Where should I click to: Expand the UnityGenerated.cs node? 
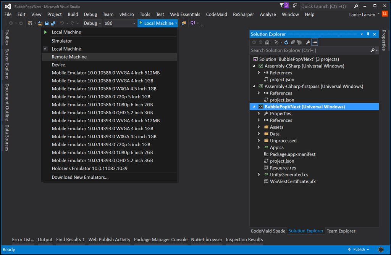click(259, 175)
